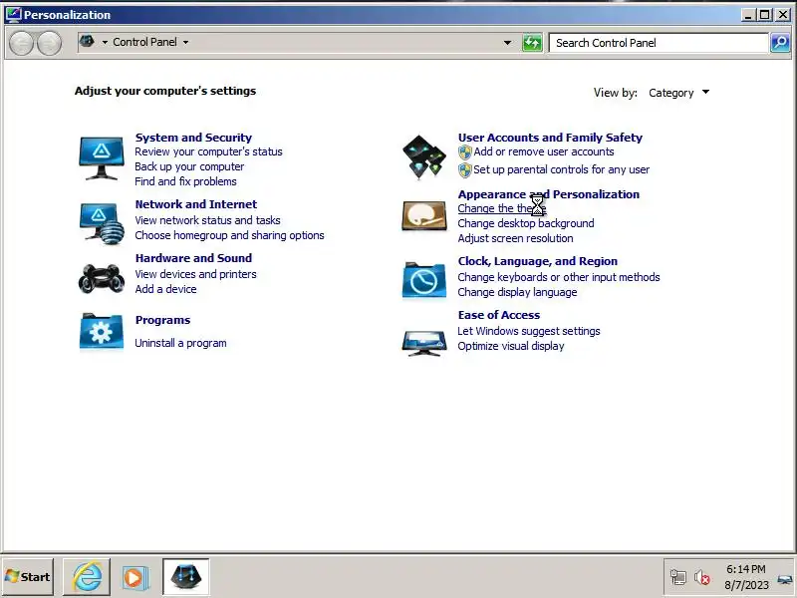Click Uninstall a program

[180, 343]
